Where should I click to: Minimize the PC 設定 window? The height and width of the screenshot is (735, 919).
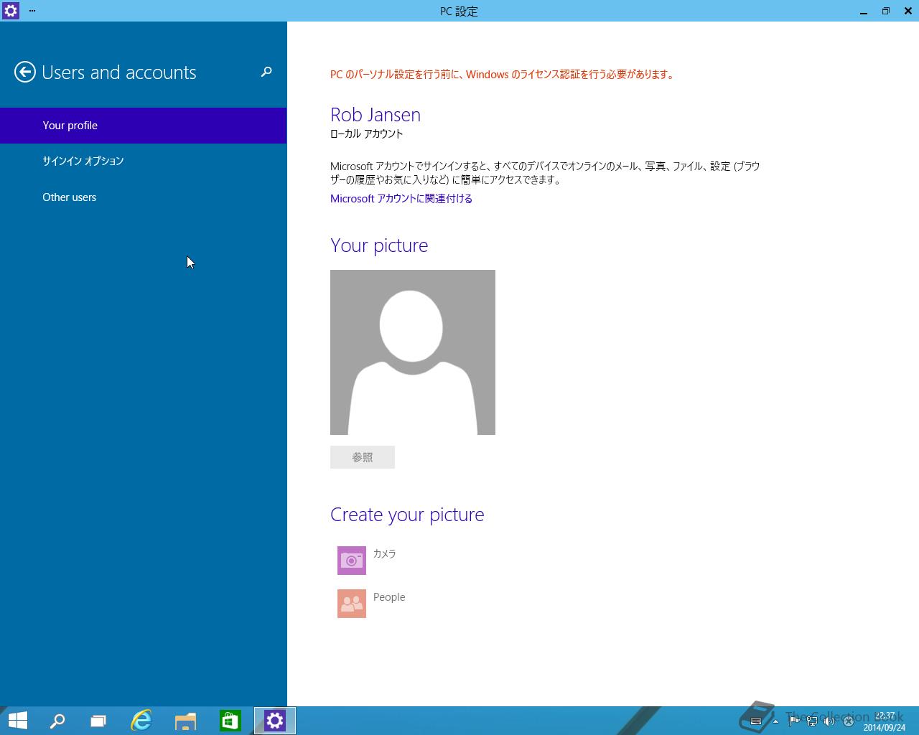point(864,11)
